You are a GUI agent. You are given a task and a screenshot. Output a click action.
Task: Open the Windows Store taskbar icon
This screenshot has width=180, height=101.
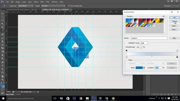pos(68,98)
